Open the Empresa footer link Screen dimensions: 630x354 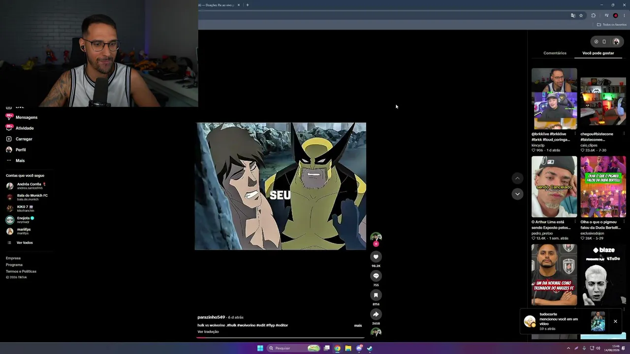(13, 258)
